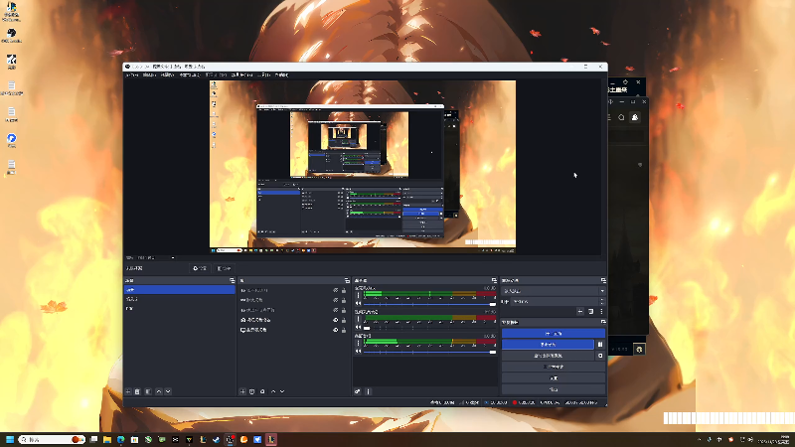Mute the bottom audio mixer channel

coord(359,352)
